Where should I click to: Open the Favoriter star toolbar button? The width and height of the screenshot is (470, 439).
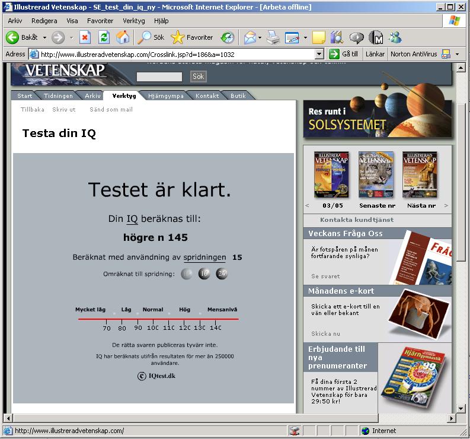tap(192, 37)
